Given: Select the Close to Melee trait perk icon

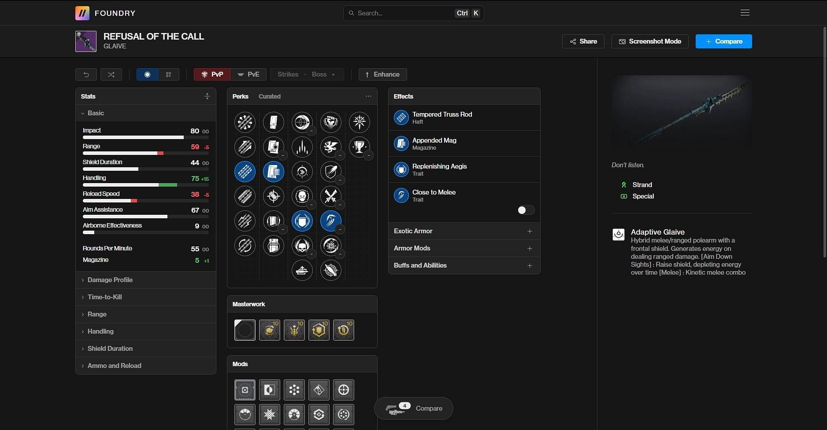Looking at the screenshot, I should click(x=331, y=221).
